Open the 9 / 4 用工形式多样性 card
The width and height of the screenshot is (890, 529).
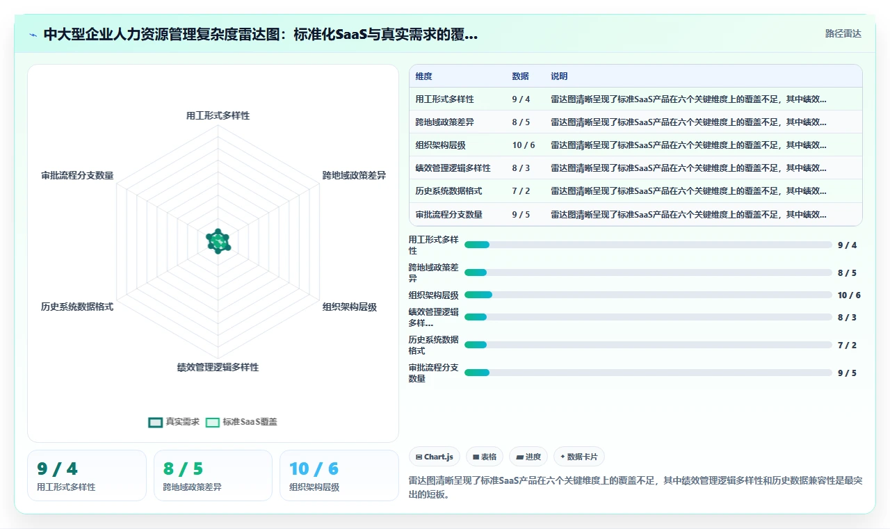coord(87,475)
